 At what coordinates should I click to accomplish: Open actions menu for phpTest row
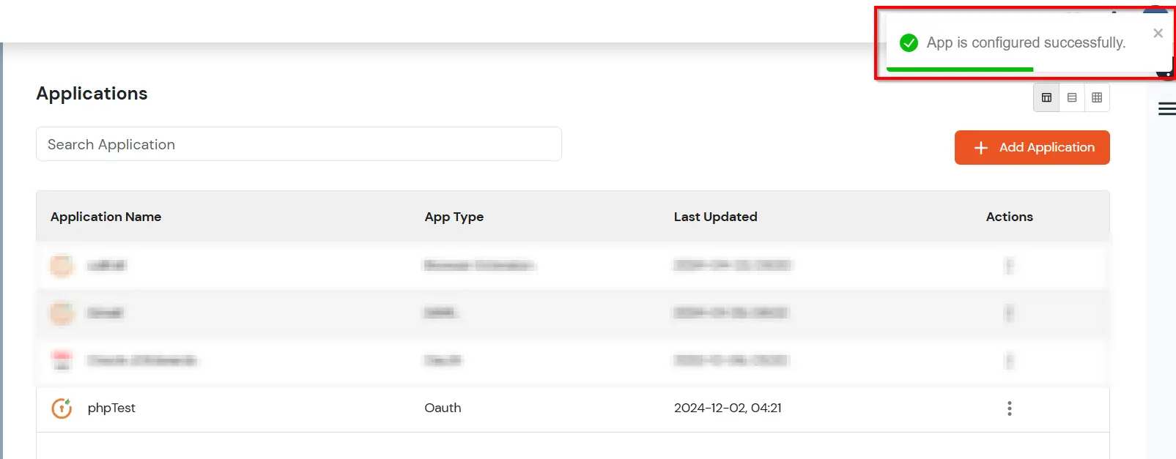click(x=1009, y=408)
